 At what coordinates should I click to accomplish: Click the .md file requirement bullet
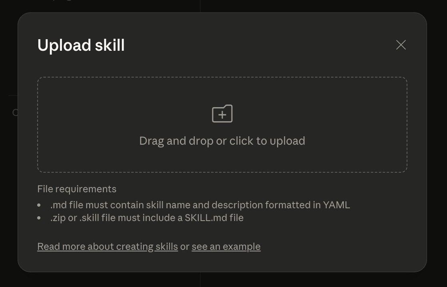[x=200, y=205]
